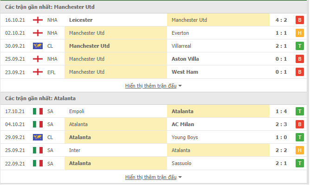This screenshot has height=185, width=310.
Task: Open the 4 : 2 score of Leicester match
Action: [281, 20]
